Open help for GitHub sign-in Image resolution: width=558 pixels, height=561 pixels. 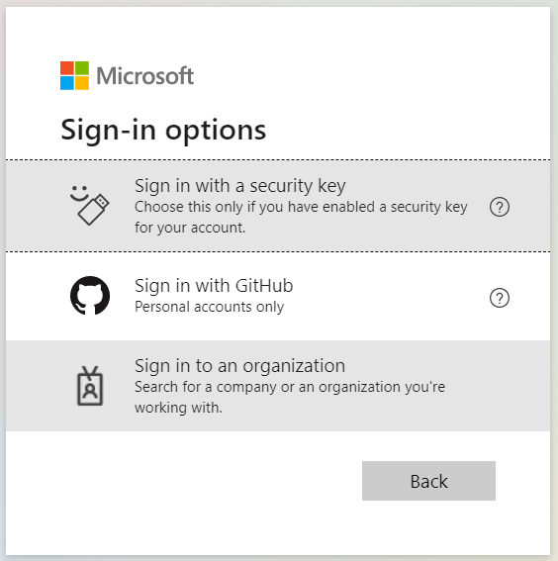coord(500,298)
